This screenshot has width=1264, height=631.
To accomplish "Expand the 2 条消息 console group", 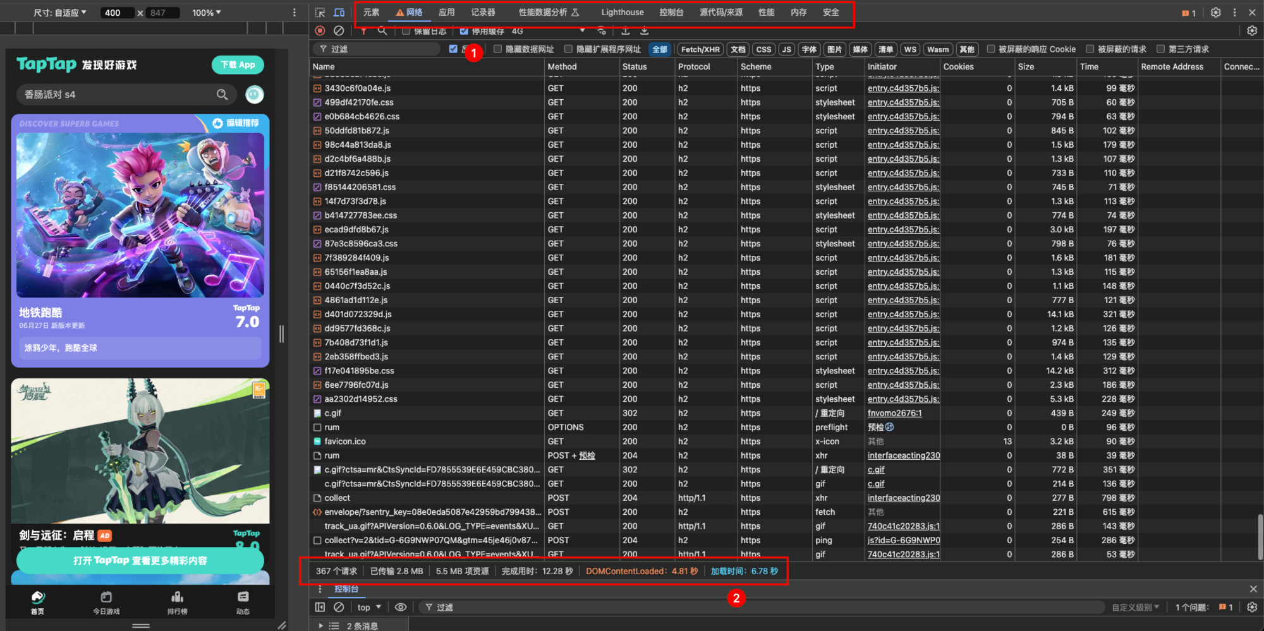I will coord(321,626).
